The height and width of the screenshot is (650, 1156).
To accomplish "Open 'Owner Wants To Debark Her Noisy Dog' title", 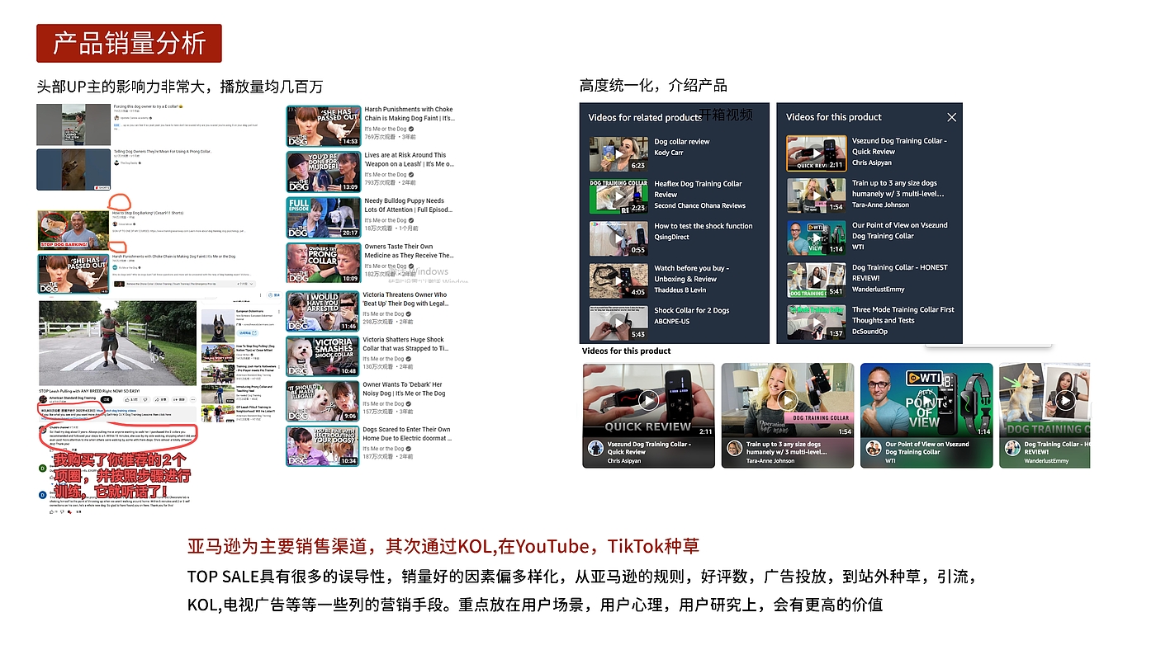I will point(404,389).
